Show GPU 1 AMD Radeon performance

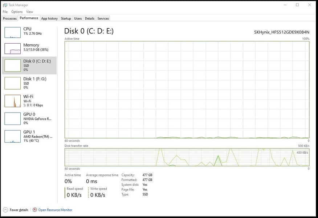point(29,136)
